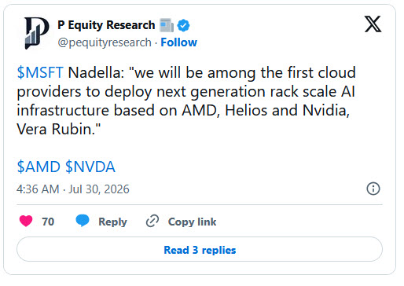
Task: Follow the P Equity Research account
Action: [x=178, y=42]
